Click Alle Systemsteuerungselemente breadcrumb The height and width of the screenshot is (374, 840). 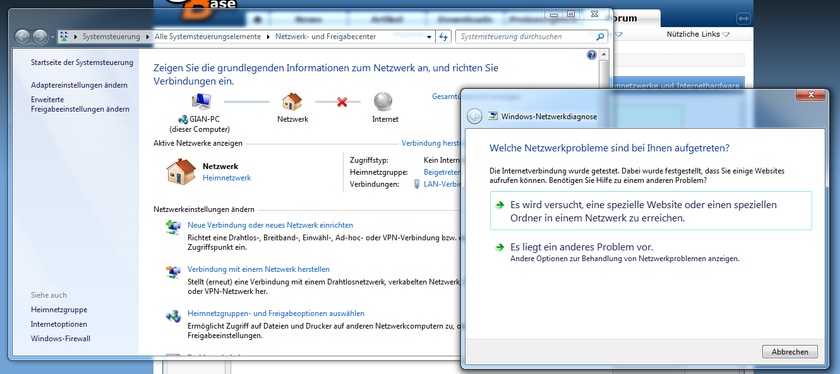point(208,37)
